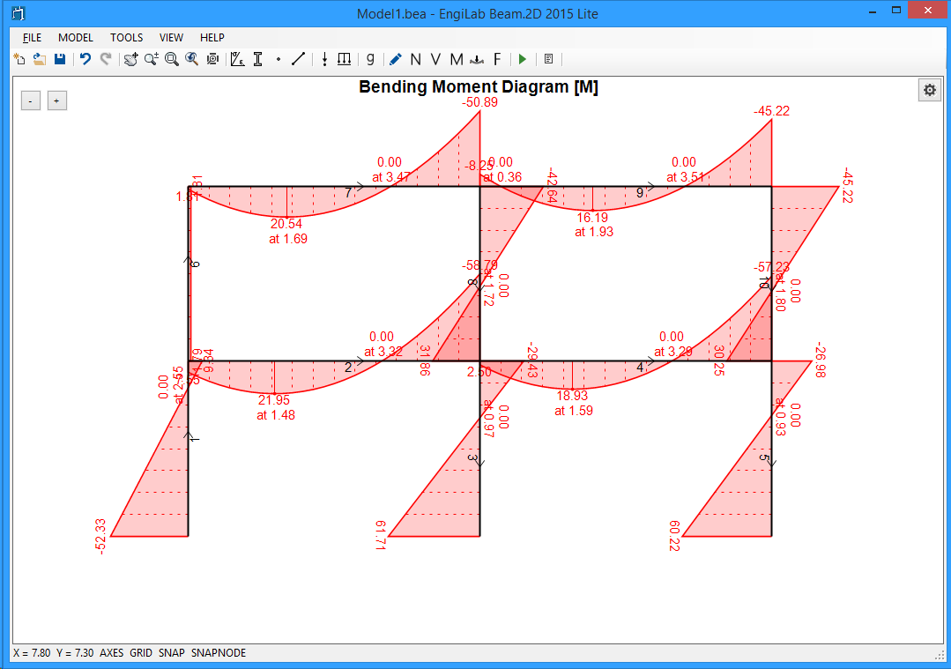The width and height of the screenshot is (951, 669).
Task: Open the materials stress-strain icon
Action: [238, 59]
